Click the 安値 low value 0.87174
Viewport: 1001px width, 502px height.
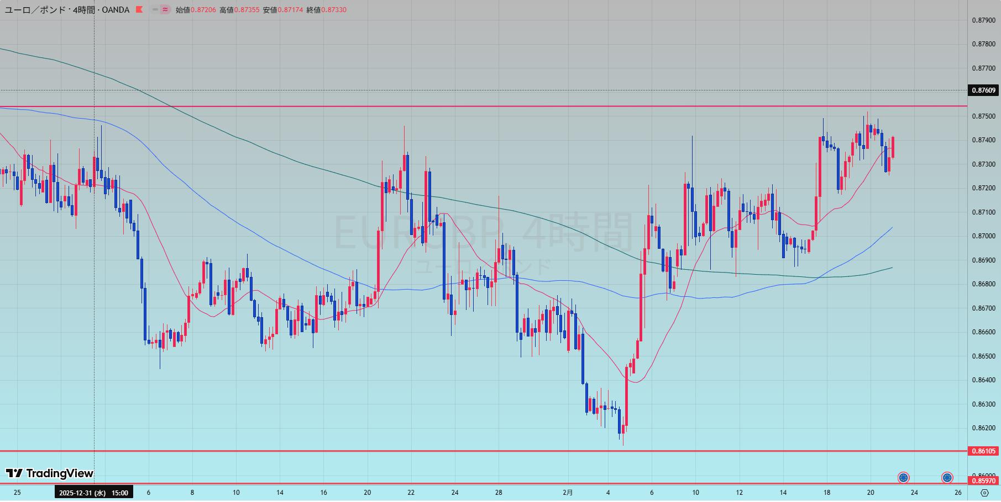290,10
